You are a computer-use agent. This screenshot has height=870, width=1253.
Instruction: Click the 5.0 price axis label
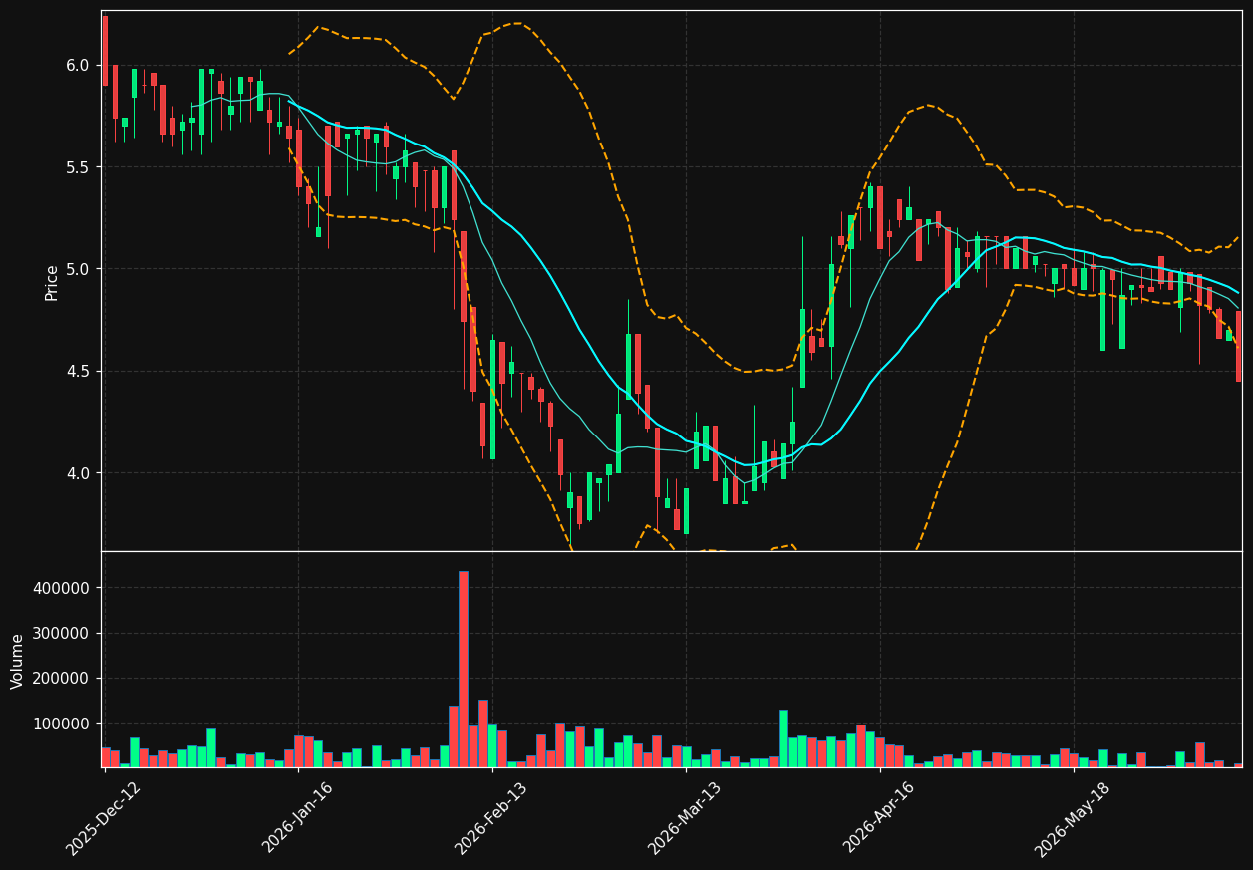click(x=80, y=269)
